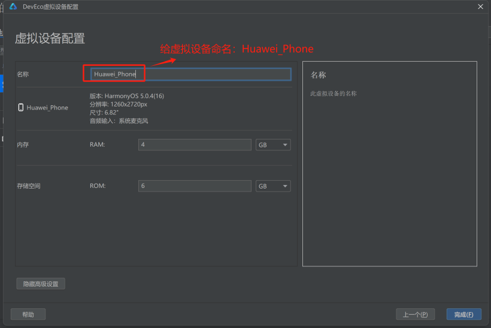Finish setup with the 完成(F) button
The width and height of the screenshot is (491, 328).
(463, 314)
